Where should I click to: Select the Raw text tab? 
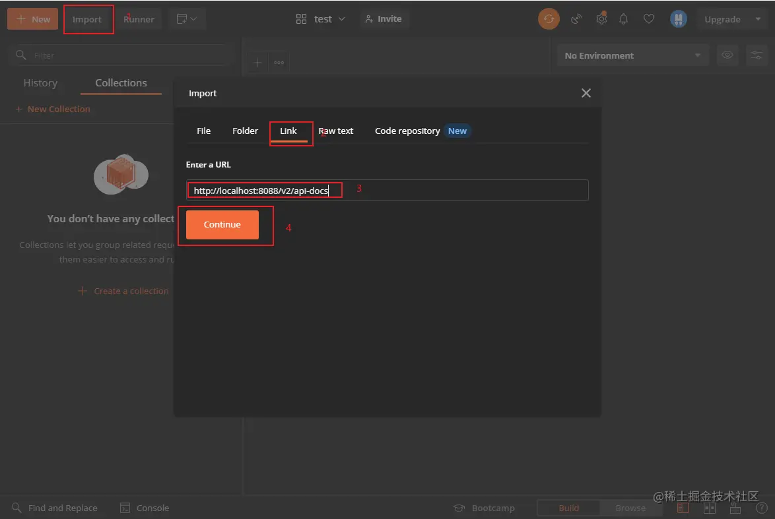(x=335, y=131)
